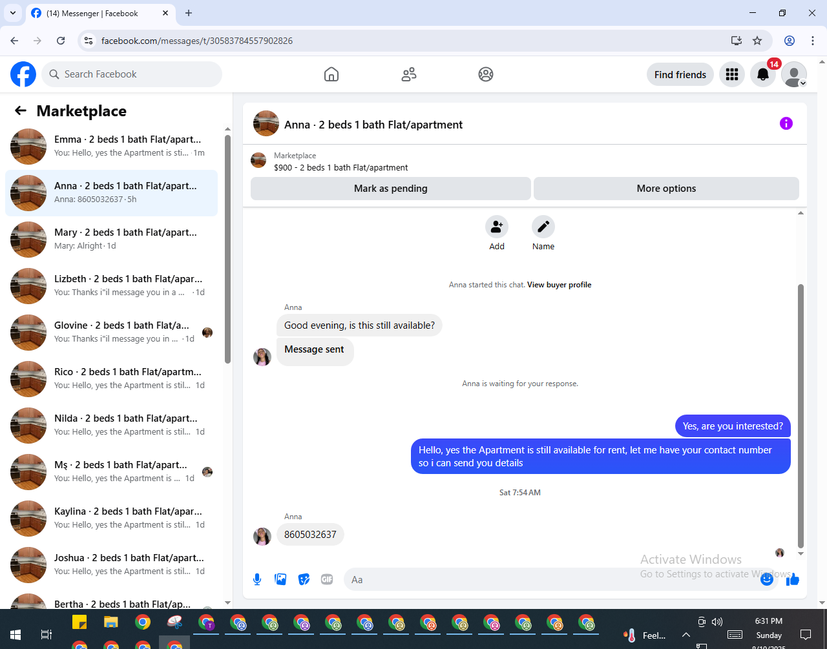Open Chrome three-dot menu
This screenshot has width=827, height=649.
pos(813,41)
